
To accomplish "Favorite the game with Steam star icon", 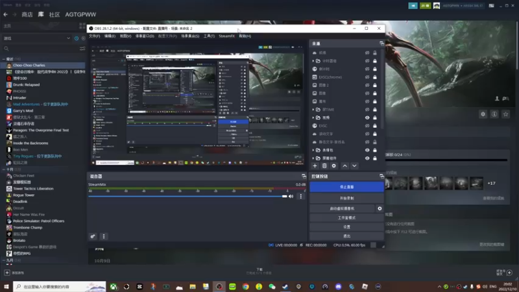I will click(x=505, y=114).
